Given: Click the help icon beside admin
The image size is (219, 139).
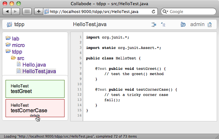Looking at the screenshot, I should click(183, 24).
